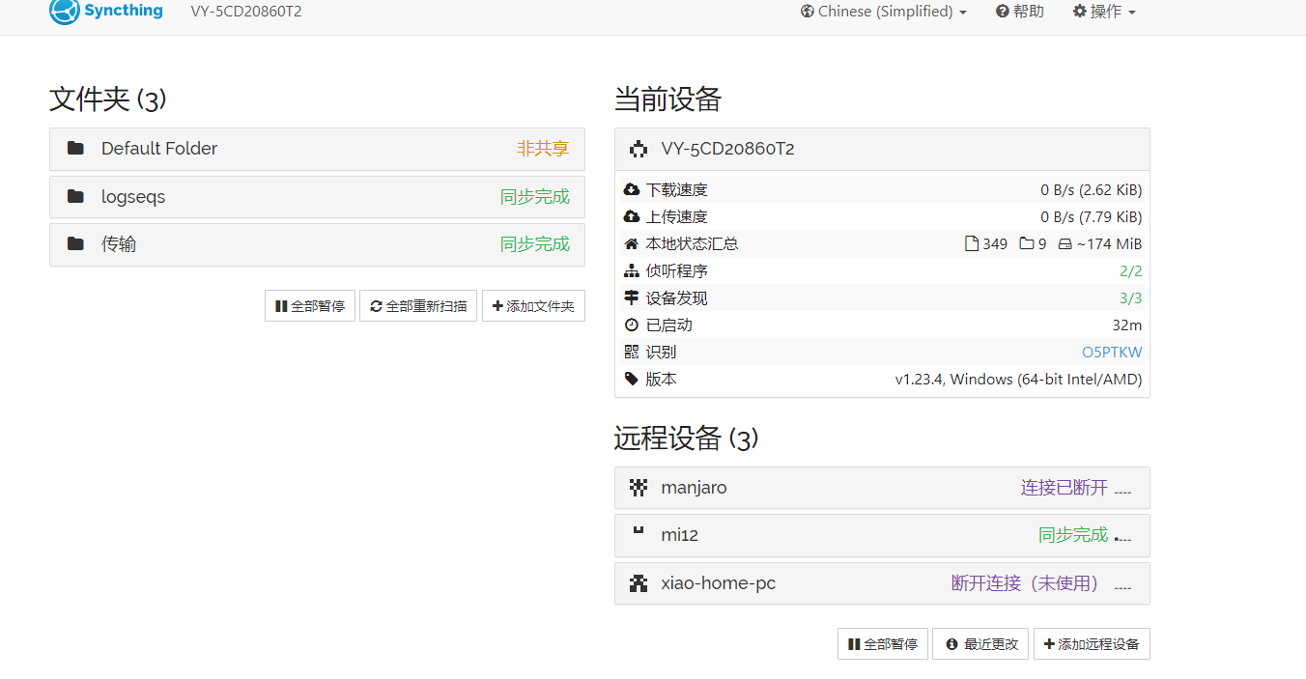Click the 同步完成 status on logseqs
This screenshot has height=679, width=1306.
535,197
